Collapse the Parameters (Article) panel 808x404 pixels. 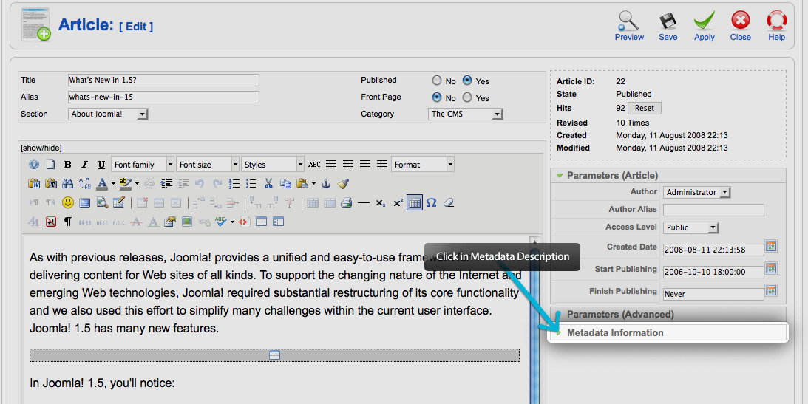(668, 176)
